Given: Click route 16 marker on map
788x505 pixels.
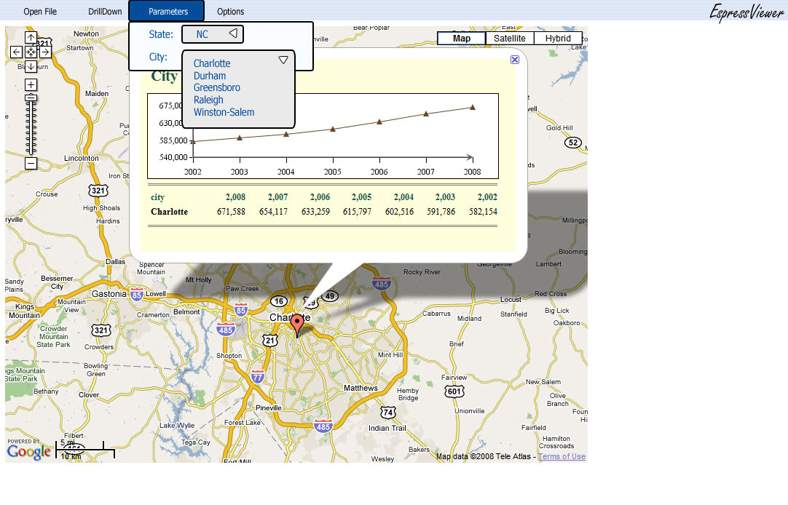Looking at the screenshot, I should coord(279,301).
